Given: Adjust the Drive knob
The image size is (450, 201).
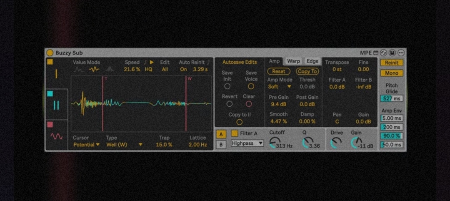Looking at the screenshot, I should point(336,143).
